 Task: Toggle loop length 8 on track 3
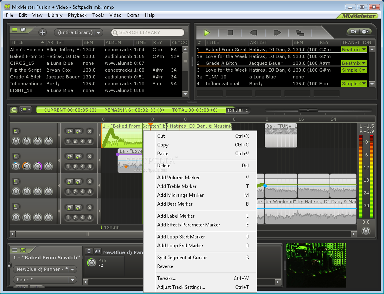(x=90, y=192)
